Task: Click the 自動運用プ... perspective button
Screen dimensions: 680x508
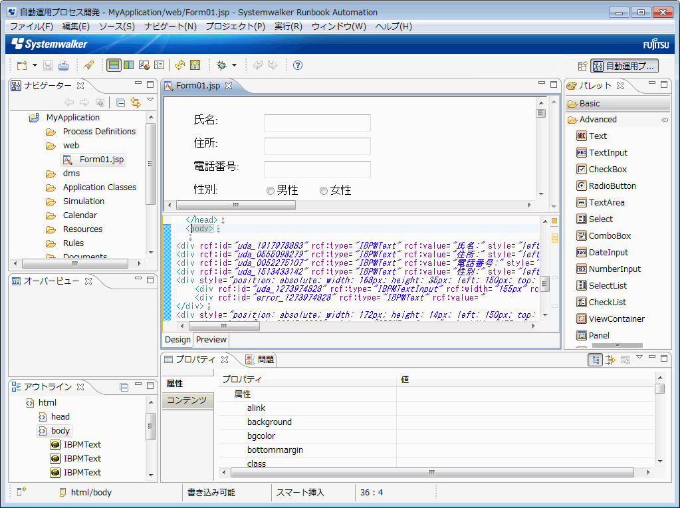Action: pyautogui.click(x=624, y=66)
